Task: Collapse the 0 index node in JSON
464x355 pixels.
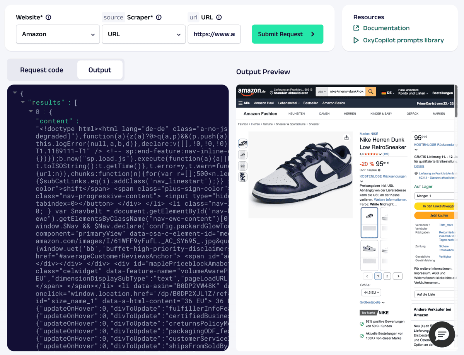Action: point(31,112)
